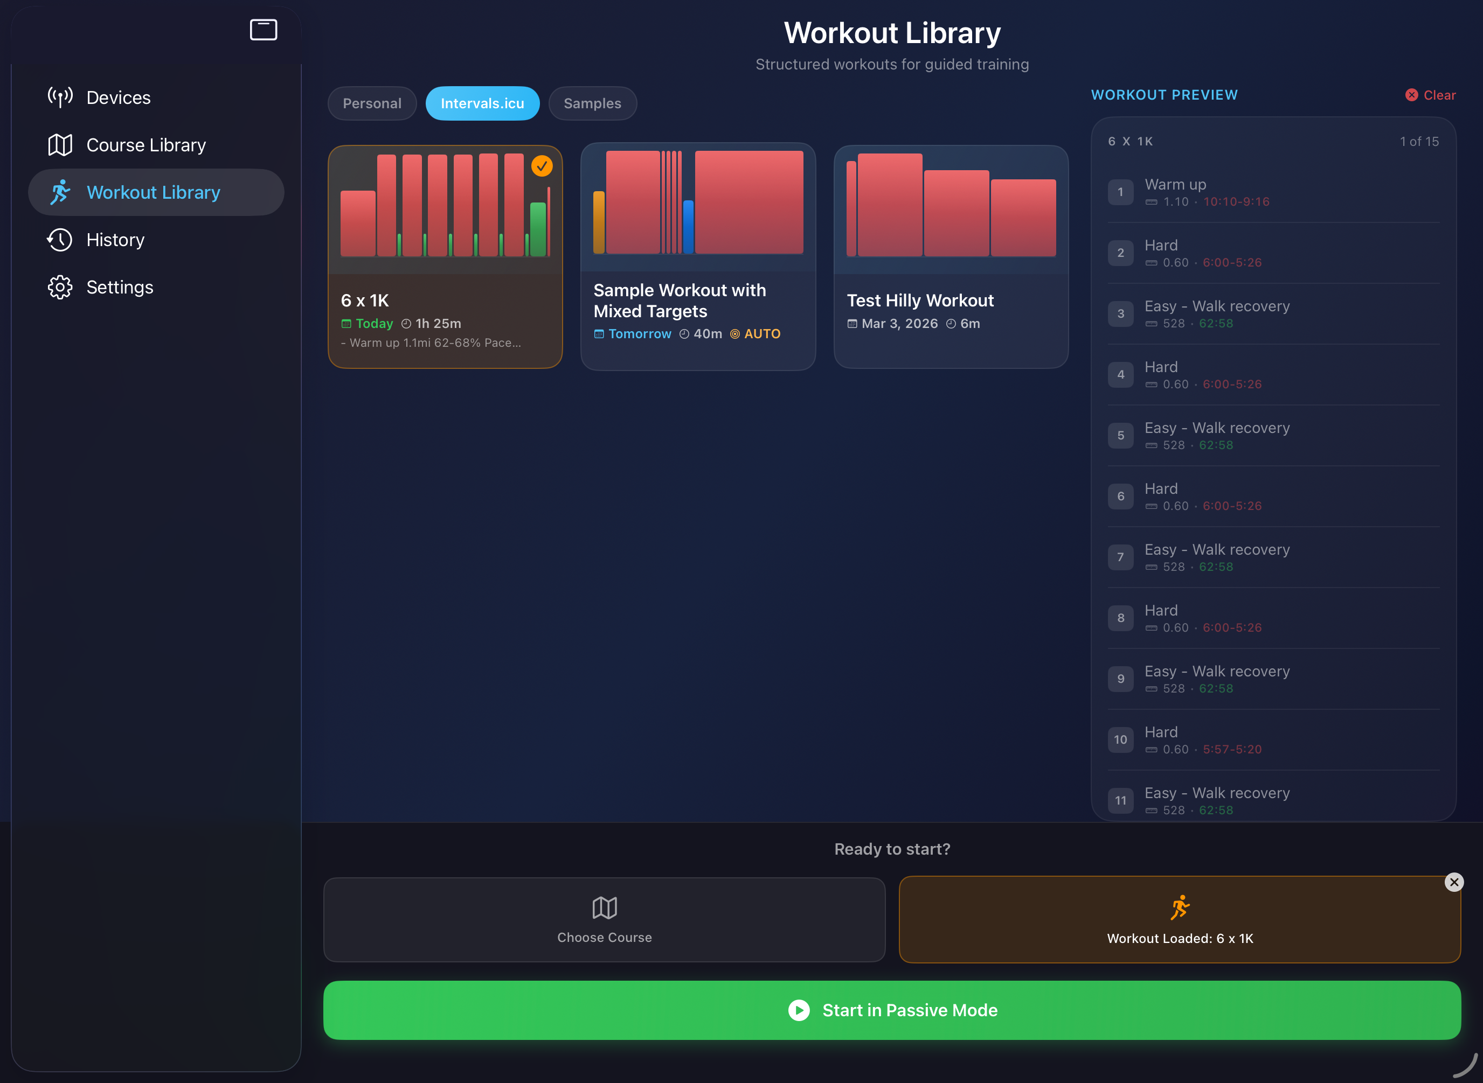This screenshot has height=1083, width=1483.
Task: Open the Samples tab
Action: coord(592,103)
